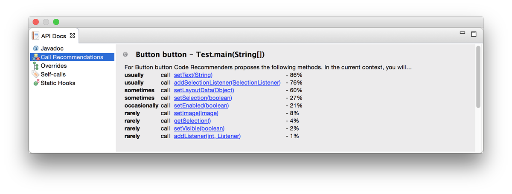Open the addListener(int, Listener) link

tap(207, 136)
